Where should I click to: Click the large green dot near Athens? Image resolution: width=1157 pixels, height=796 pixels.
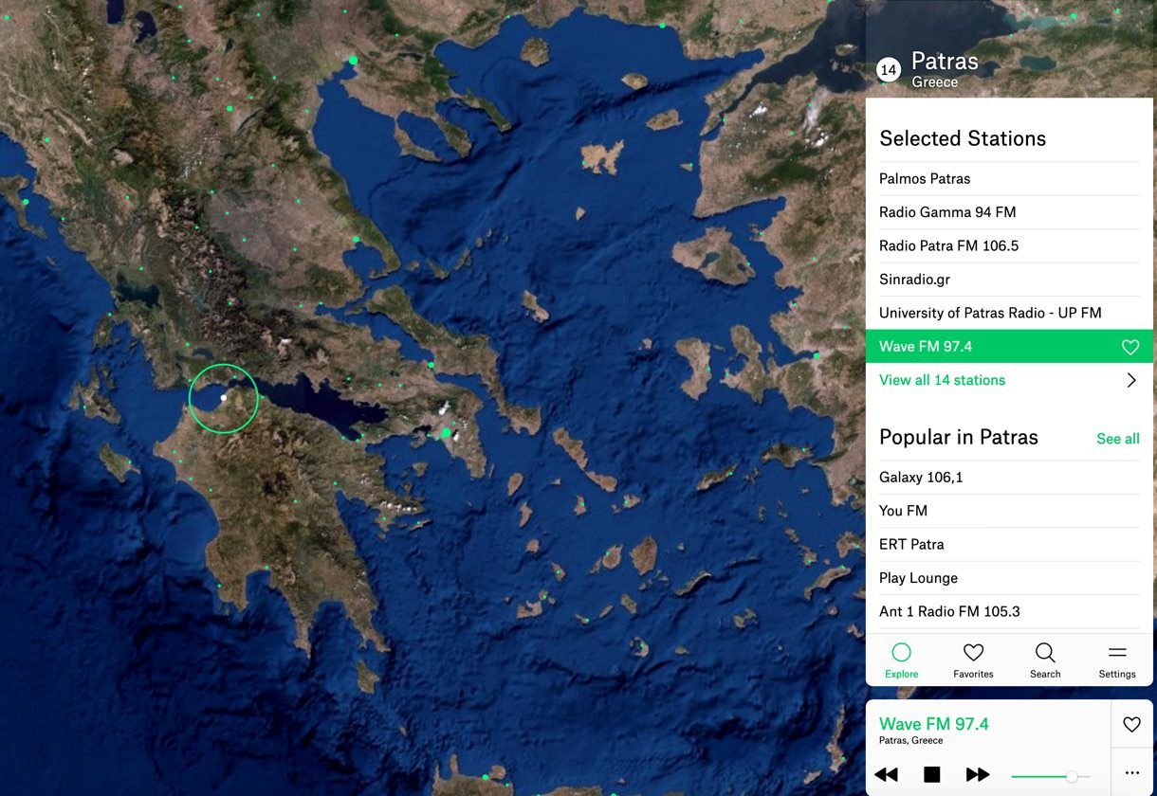click(x=447, y=433)
